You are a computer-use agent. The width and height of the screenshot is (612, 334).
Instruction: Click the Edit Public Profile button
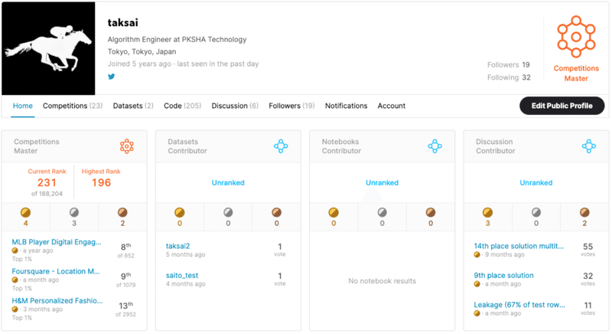[x=562, y=106]
